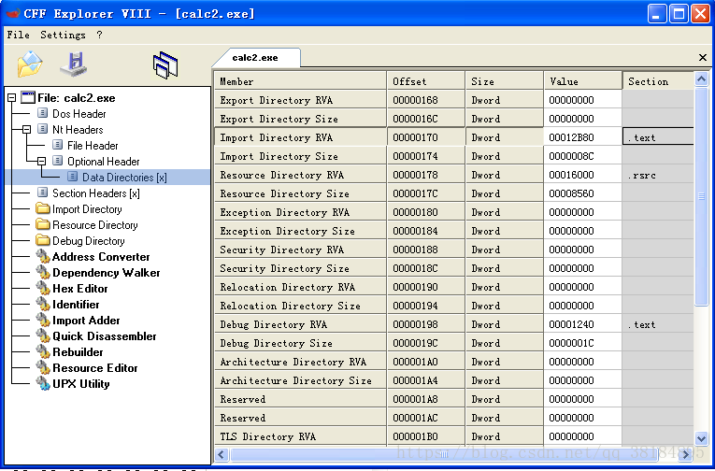Click the calc2.exe file window icon in tree
The width and height of the screenshot is (715, 471).
point(28,97)
